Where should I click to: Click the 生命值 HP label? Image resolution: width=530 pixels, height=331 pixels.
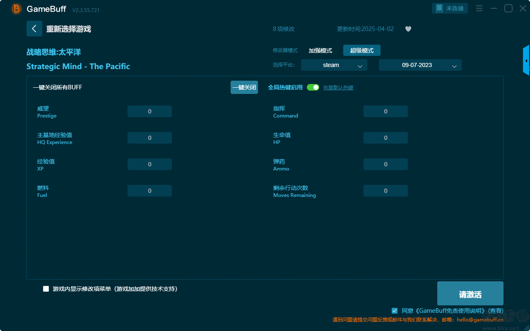(x=282, y=138)
